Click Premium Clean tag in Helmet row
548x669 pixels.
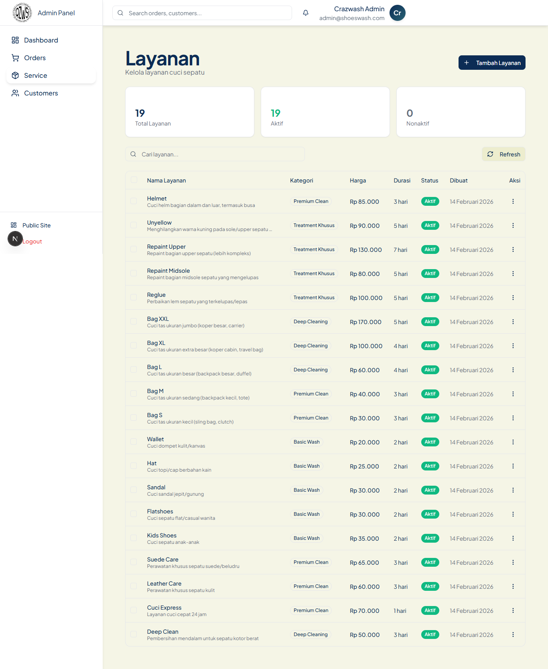tap(311, 201)
